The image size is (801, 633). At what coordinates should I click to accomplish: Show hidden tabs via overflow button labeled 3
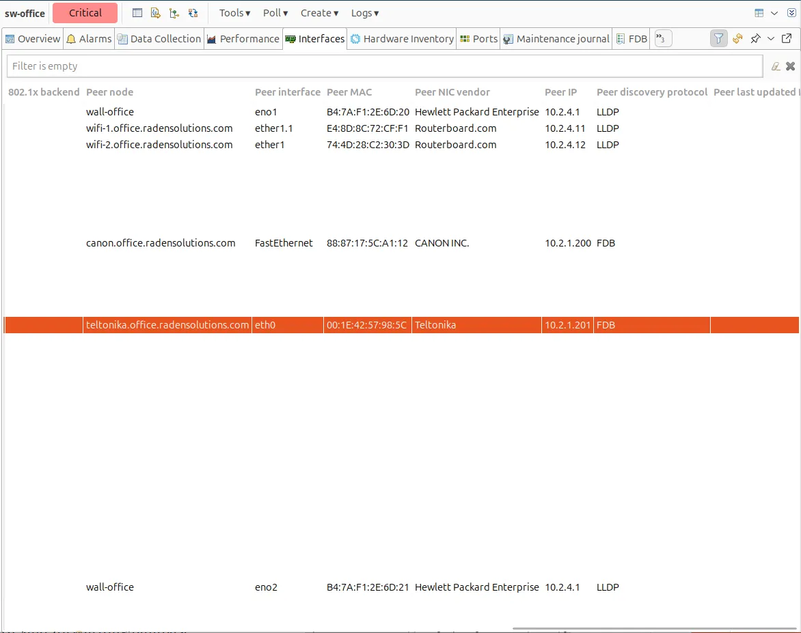pyautogui.click(x=662, y=39)
